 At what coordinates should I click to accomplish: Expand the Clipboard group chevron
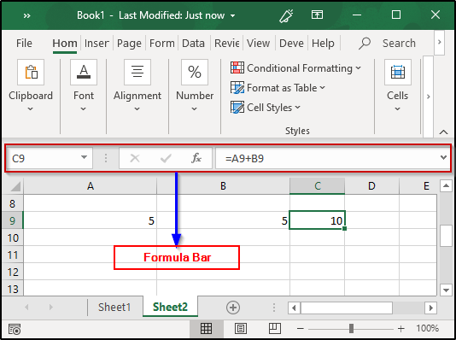coord(30,109)
